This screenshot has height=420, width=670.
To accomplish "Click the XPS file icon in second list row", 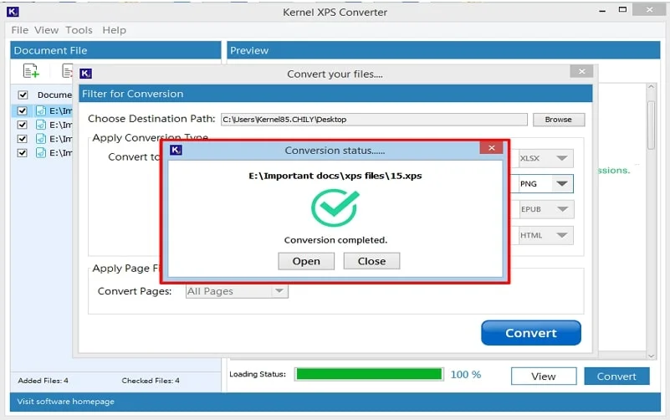I will click(41, 125).
